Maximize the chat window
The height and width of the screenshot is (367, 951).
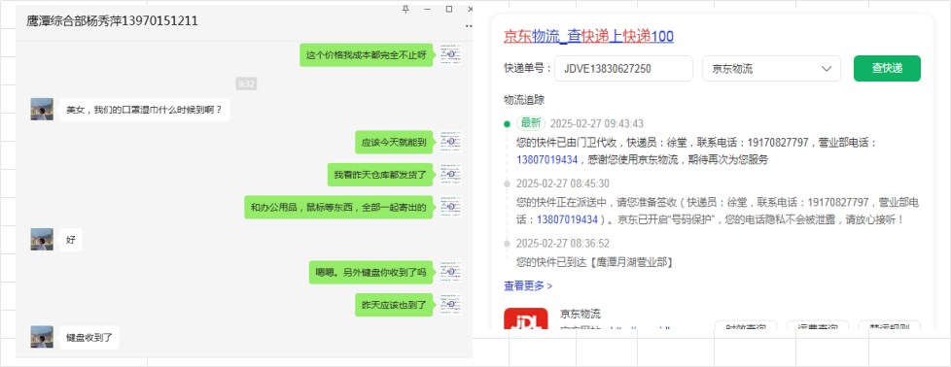pyautogui.click(x=449, y=9)
